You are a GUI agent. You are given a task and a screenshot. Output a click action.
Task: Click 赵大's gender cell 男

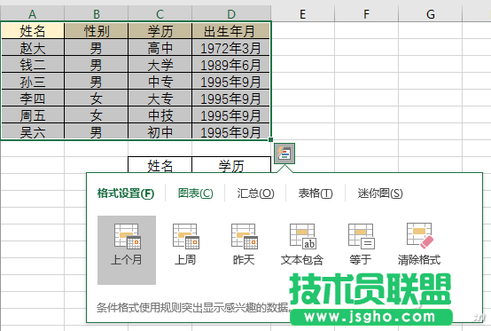tap(97, 48)
